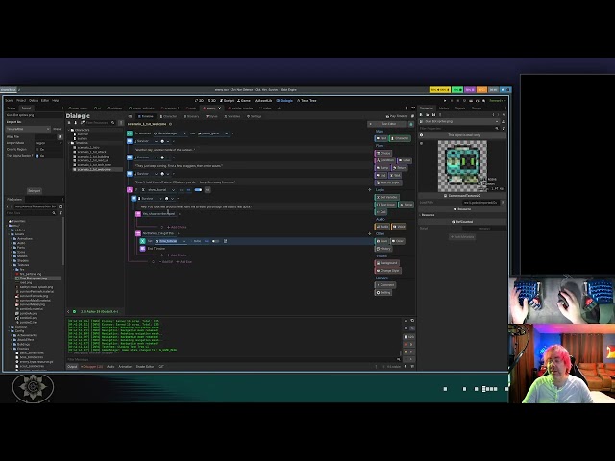Click Text Editor switch button

coord(386,124)
